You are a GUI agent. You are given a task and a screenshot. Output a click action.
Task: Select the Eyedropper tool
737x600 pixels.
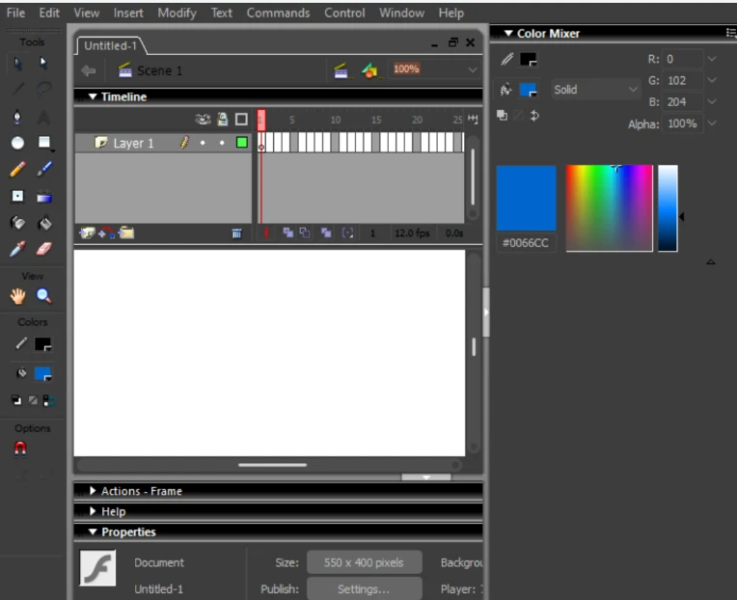tap(17, 249)
